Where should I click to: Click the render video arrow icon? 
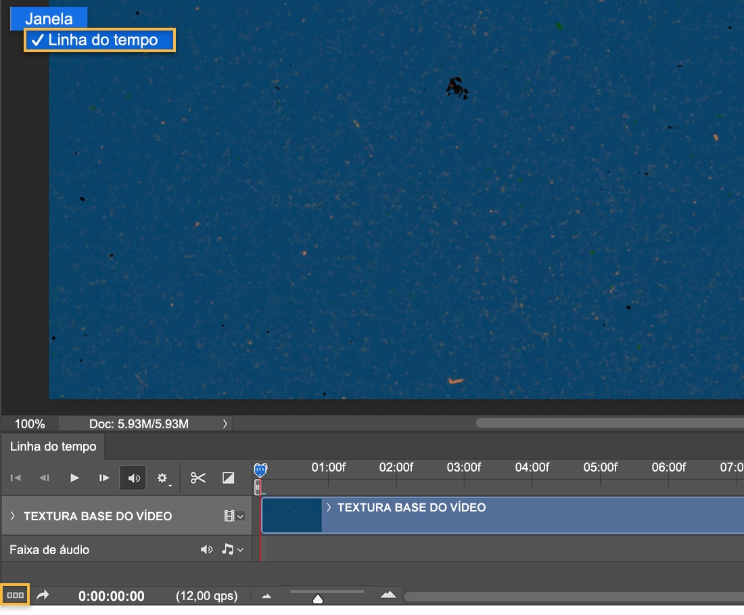point(43,595)
